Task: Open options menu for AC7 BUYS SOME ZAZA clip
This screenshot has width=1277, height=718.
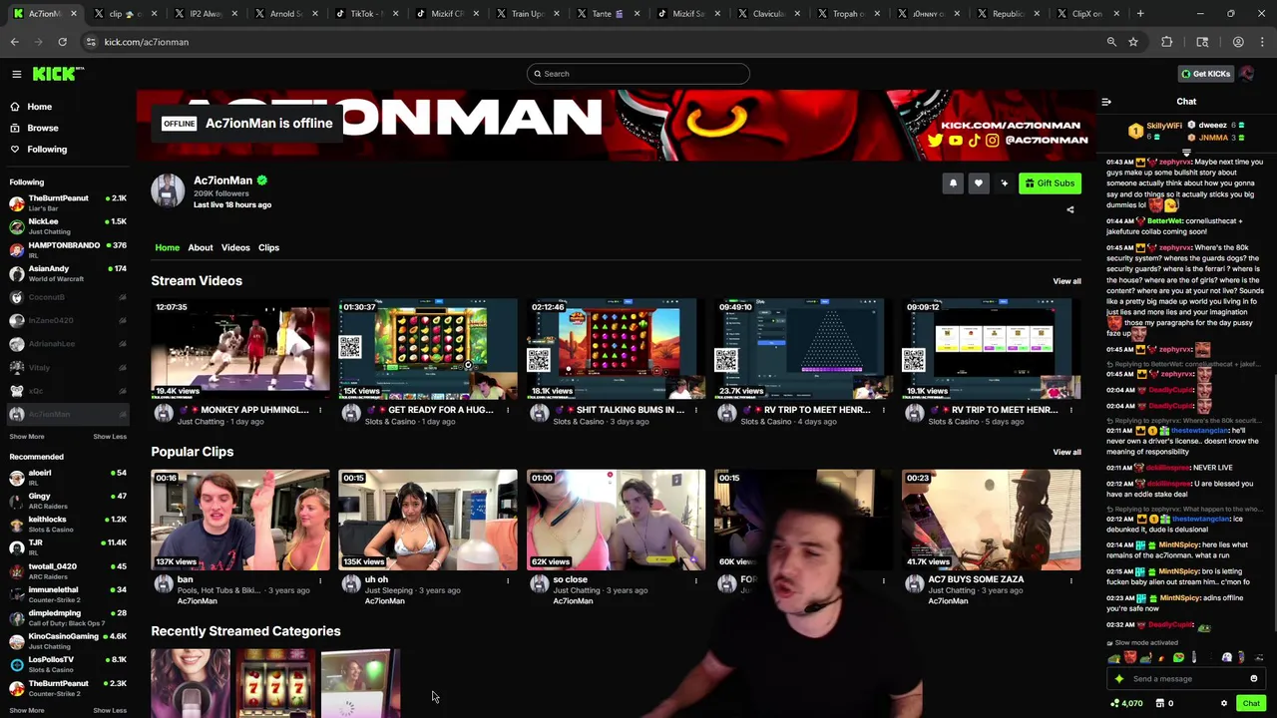Action: click(1070, 580)
